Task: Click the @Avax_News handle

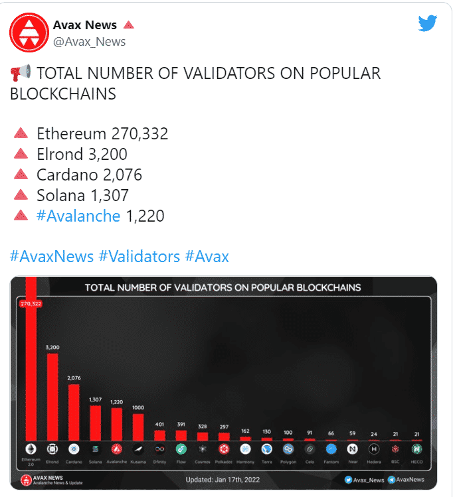Action: pyautogui.click(x=89, y=42)
